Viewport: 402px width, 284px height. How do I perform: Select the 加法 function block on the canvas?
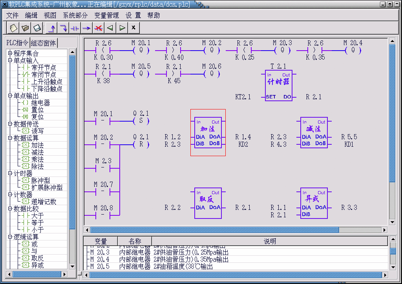pos(208,133)
